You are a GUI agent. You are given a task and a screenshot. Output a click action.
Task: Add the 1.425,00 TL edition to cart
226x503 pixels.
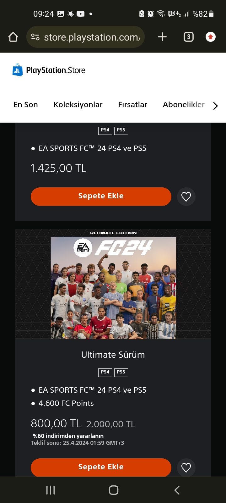click(101, 197)
